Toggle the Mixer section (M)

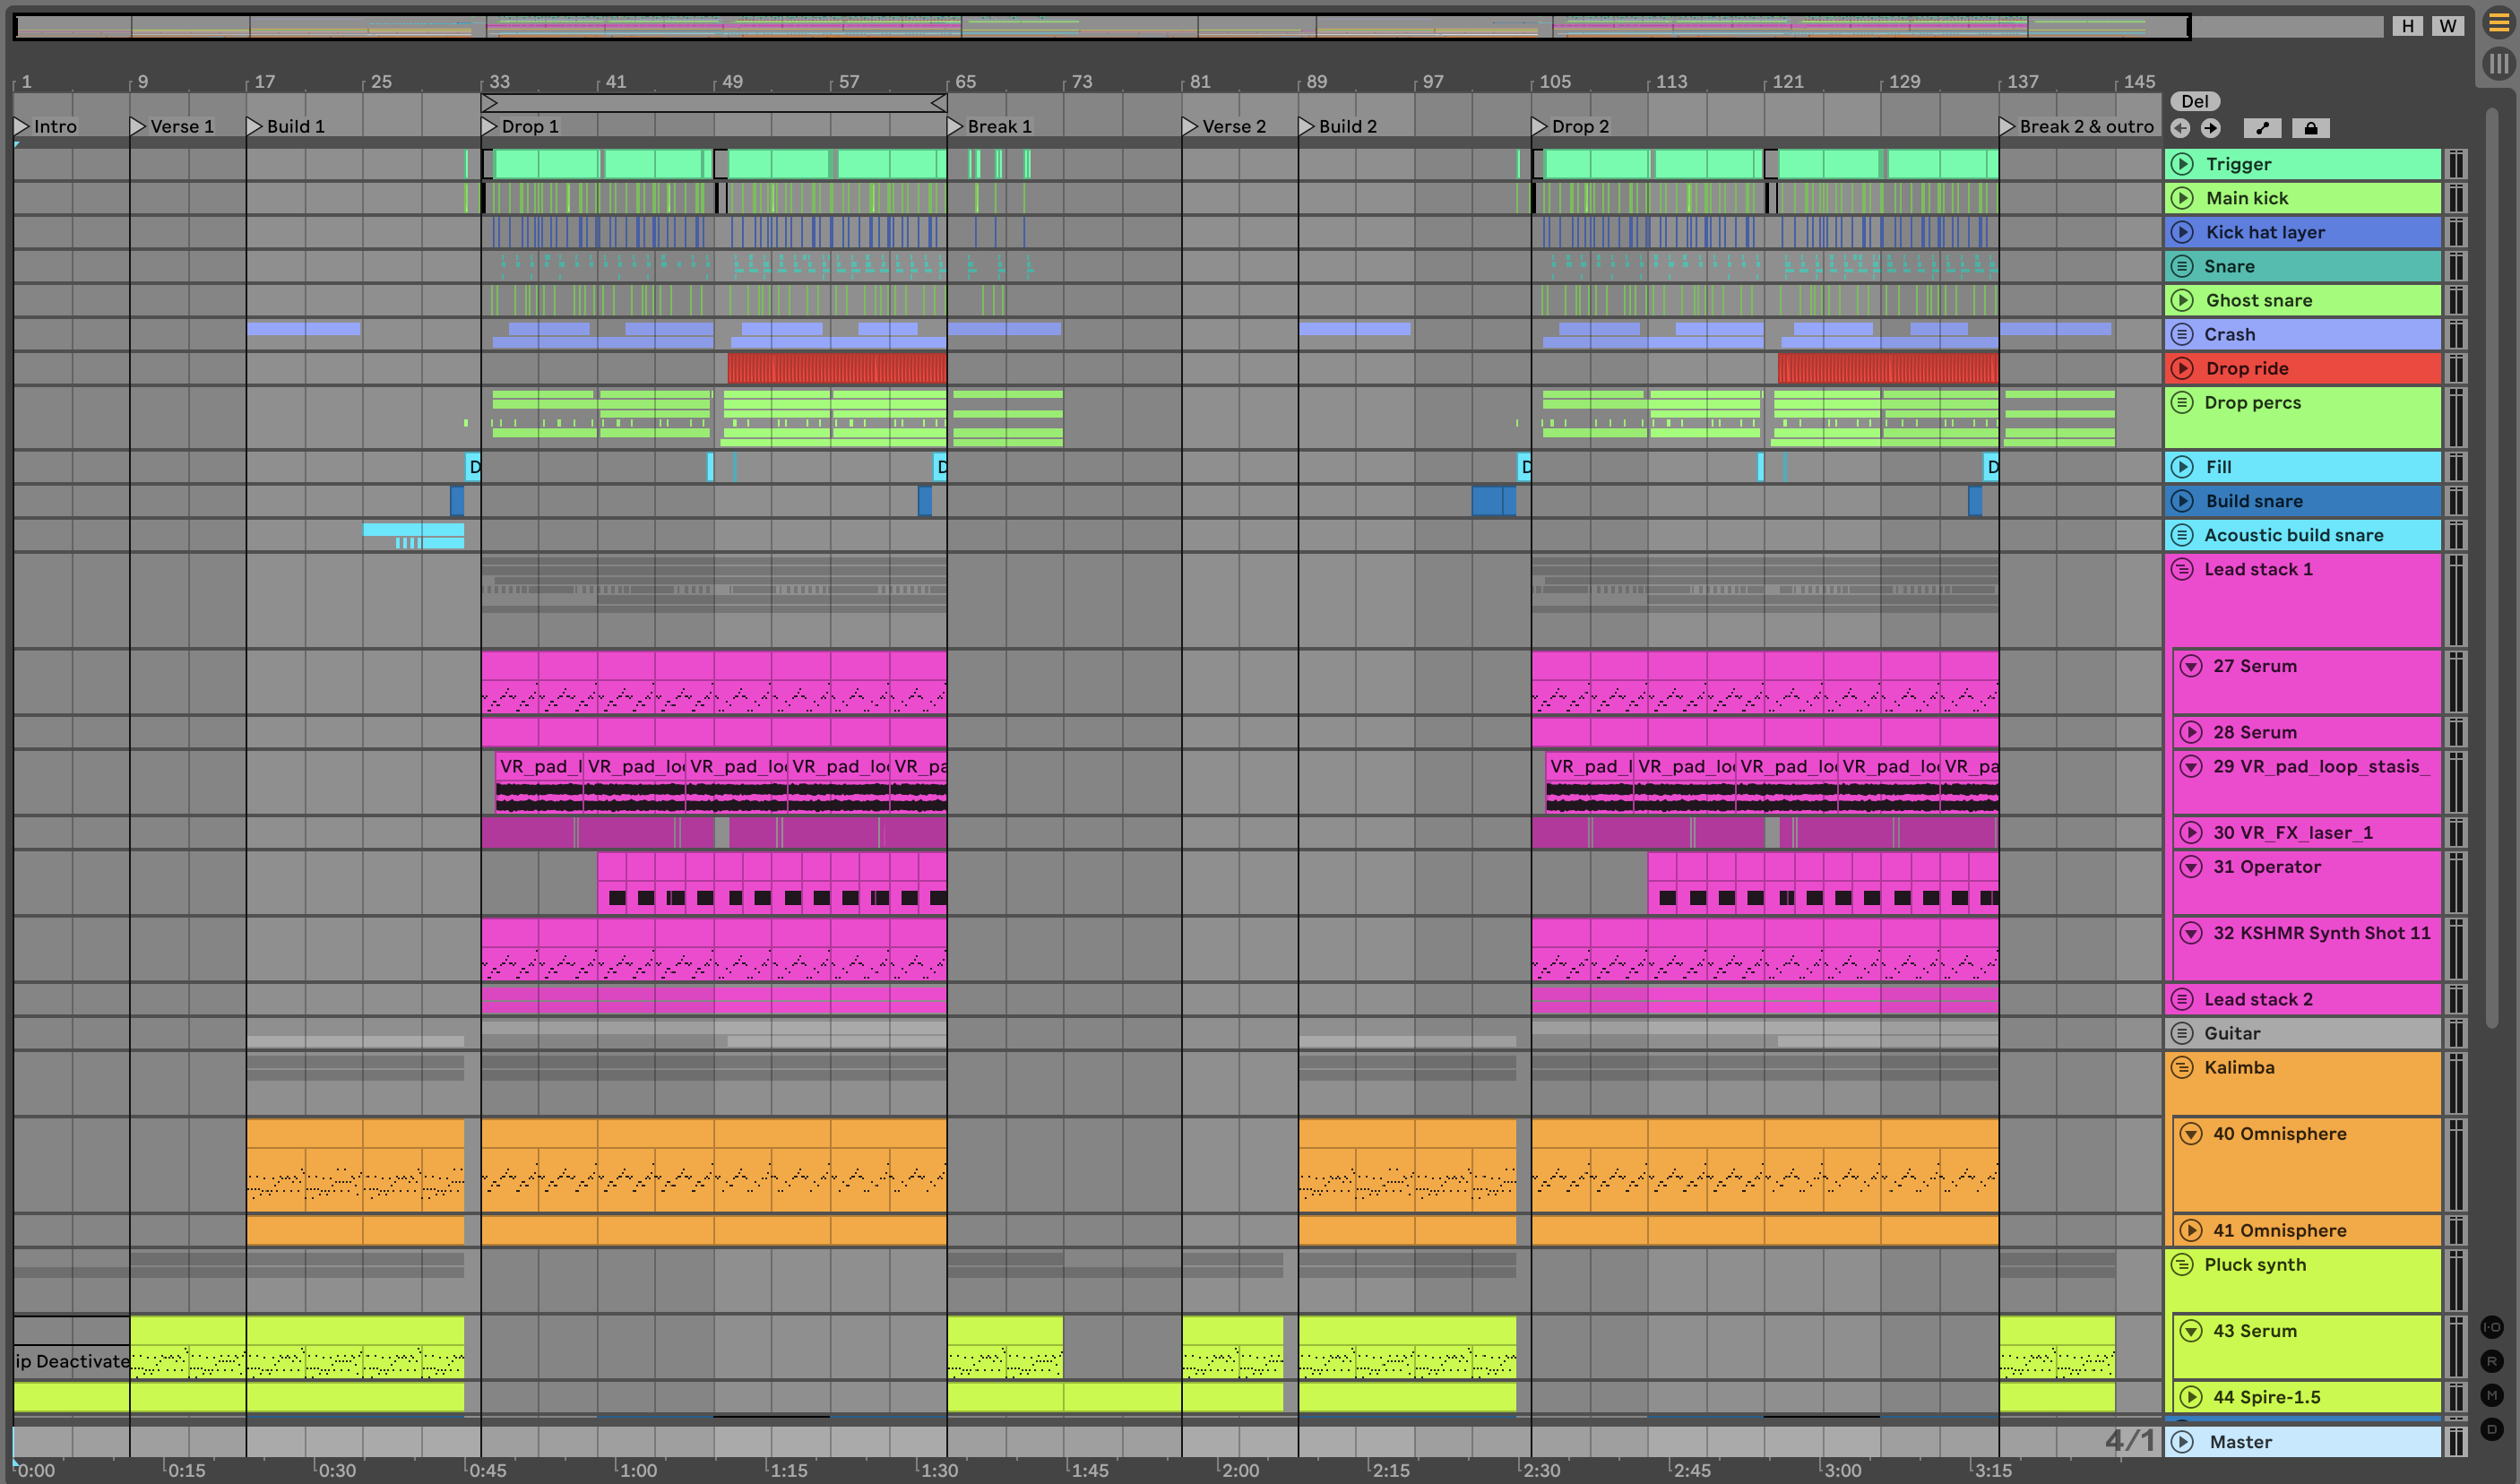(2492, 1395)
